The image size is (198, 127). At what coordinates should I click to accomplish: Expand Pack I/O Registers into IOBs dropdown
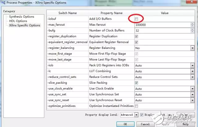pyautogui.click(x=192, y=66)
